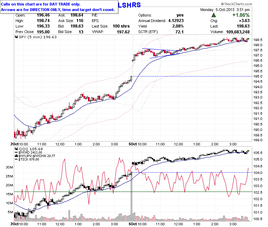The image size is (268, 227).
Task: Click the histogram icon beside $NYUPV:$NYDNV
Action: pyautogui.click(x=16, y=156)
